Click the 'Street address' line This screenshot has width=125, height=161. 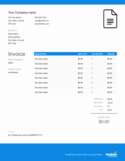pos(14,37)
